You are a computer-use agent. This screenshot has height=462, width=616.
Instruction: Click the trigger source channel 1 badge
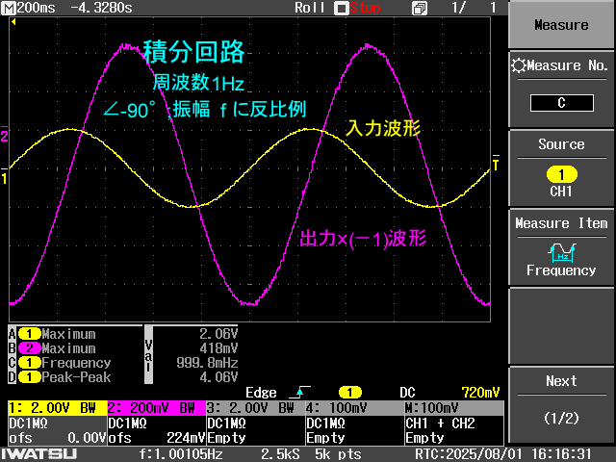point(349,393)
